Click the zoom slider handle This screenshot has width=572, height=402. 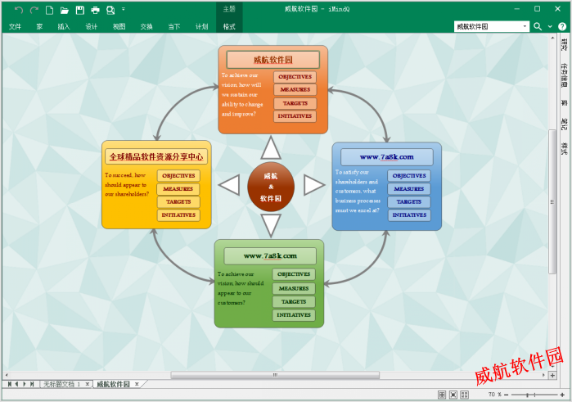point(527,395)
